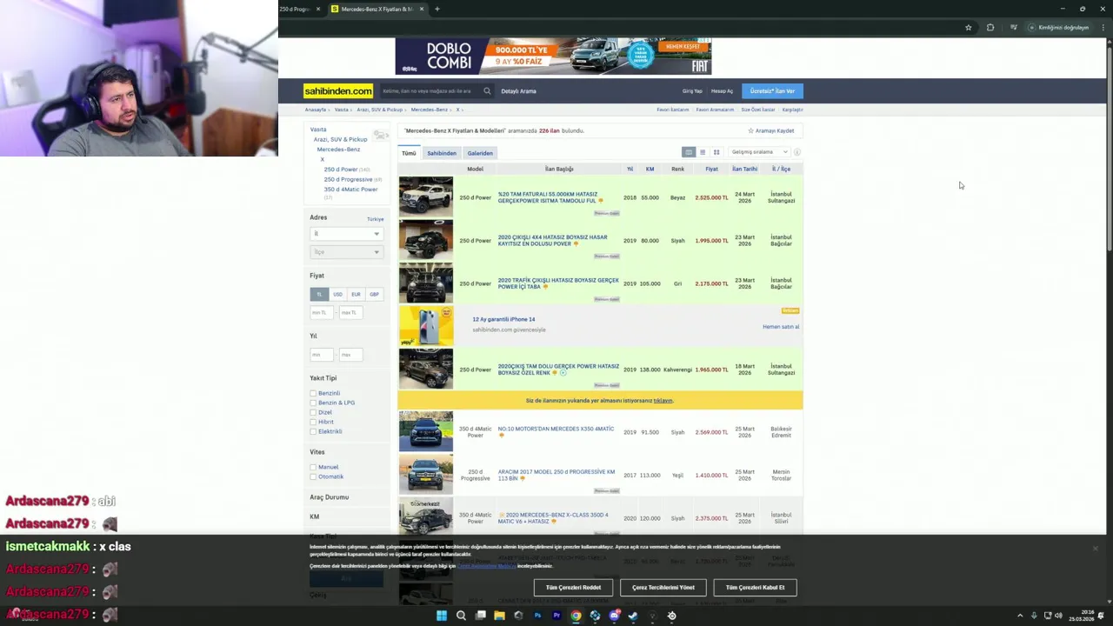Open File Explorer from taskbar
The height and width of the screenshot is (626, 1113).
point(499,616)
